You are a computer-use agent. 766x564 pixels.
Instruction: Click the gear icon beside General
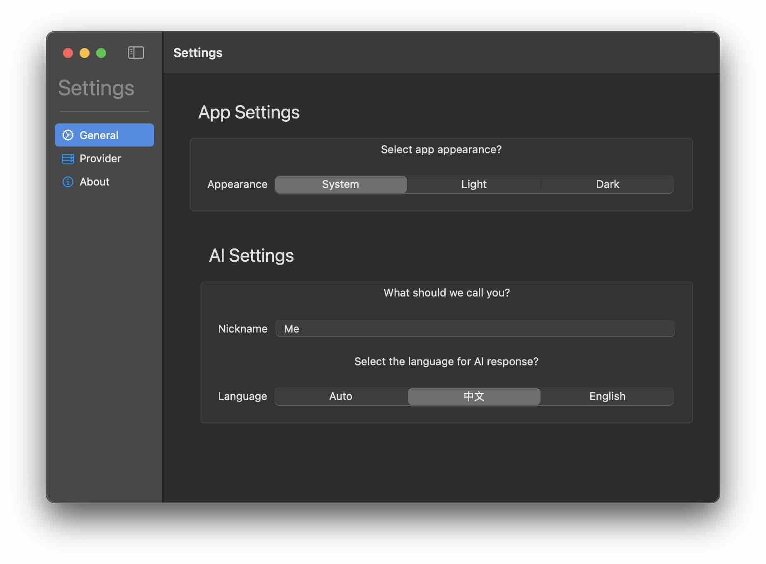[x=68, y=135]
